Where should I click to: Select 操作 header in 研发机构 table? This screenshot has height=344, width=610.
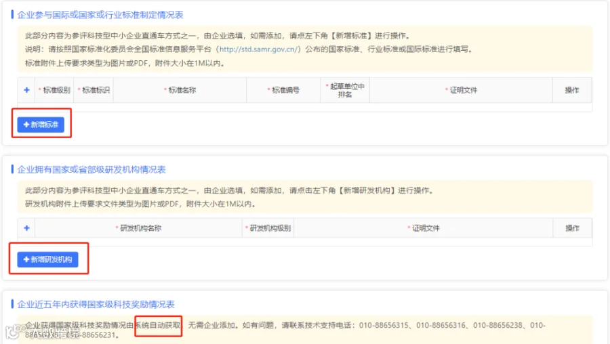(572, 228)
